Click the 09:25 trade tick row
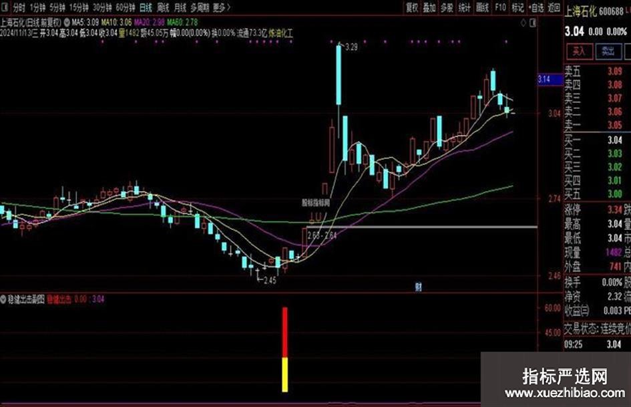The height and width of the screenshot is (407, 631). click(597, 344)
